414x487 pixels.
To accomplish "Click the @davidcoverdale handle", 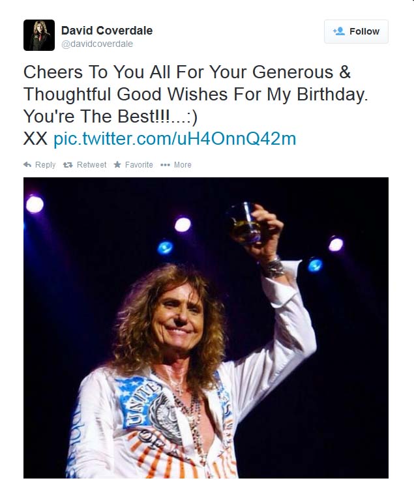I will point(97,44).
